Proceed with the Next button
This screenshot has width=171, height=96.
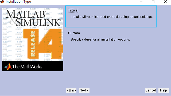click(84, 90)
